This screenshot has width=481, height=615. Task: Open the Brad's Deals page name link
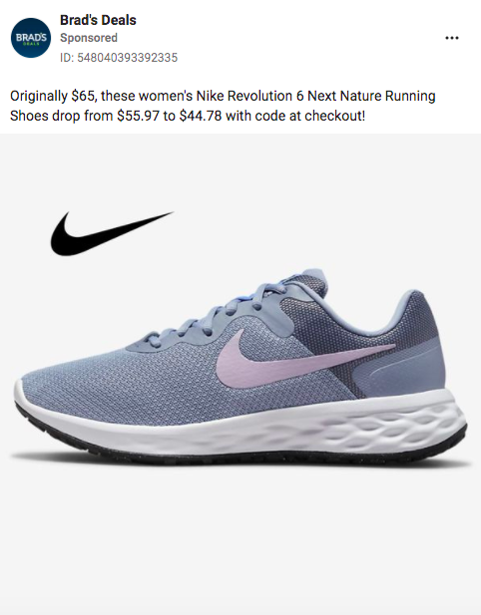point(98,20)
